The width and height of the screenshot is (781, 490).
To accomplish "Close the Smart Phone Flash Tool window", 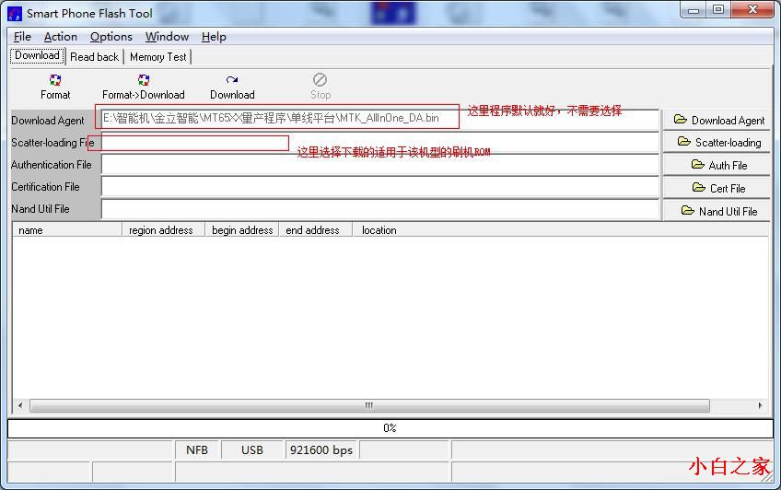I will click(752, 10).
